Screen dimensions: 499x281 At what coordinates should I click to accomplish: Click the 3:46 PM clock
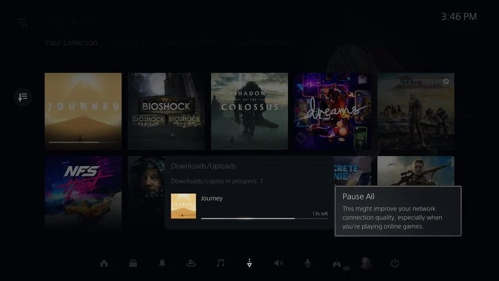(459, 17)
